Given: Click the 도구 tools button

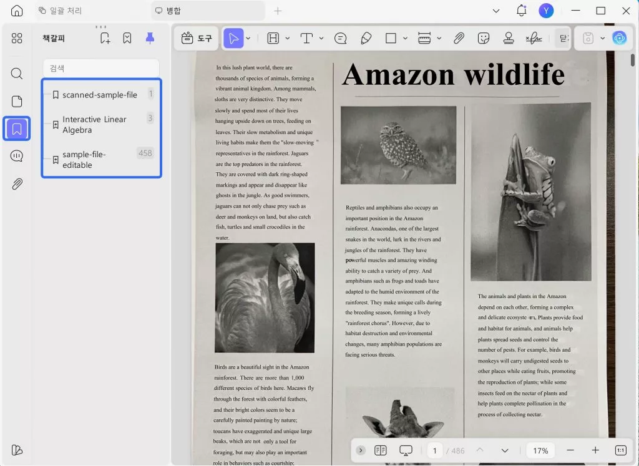Looking at the screenshot, I should (x=196, y=39).
